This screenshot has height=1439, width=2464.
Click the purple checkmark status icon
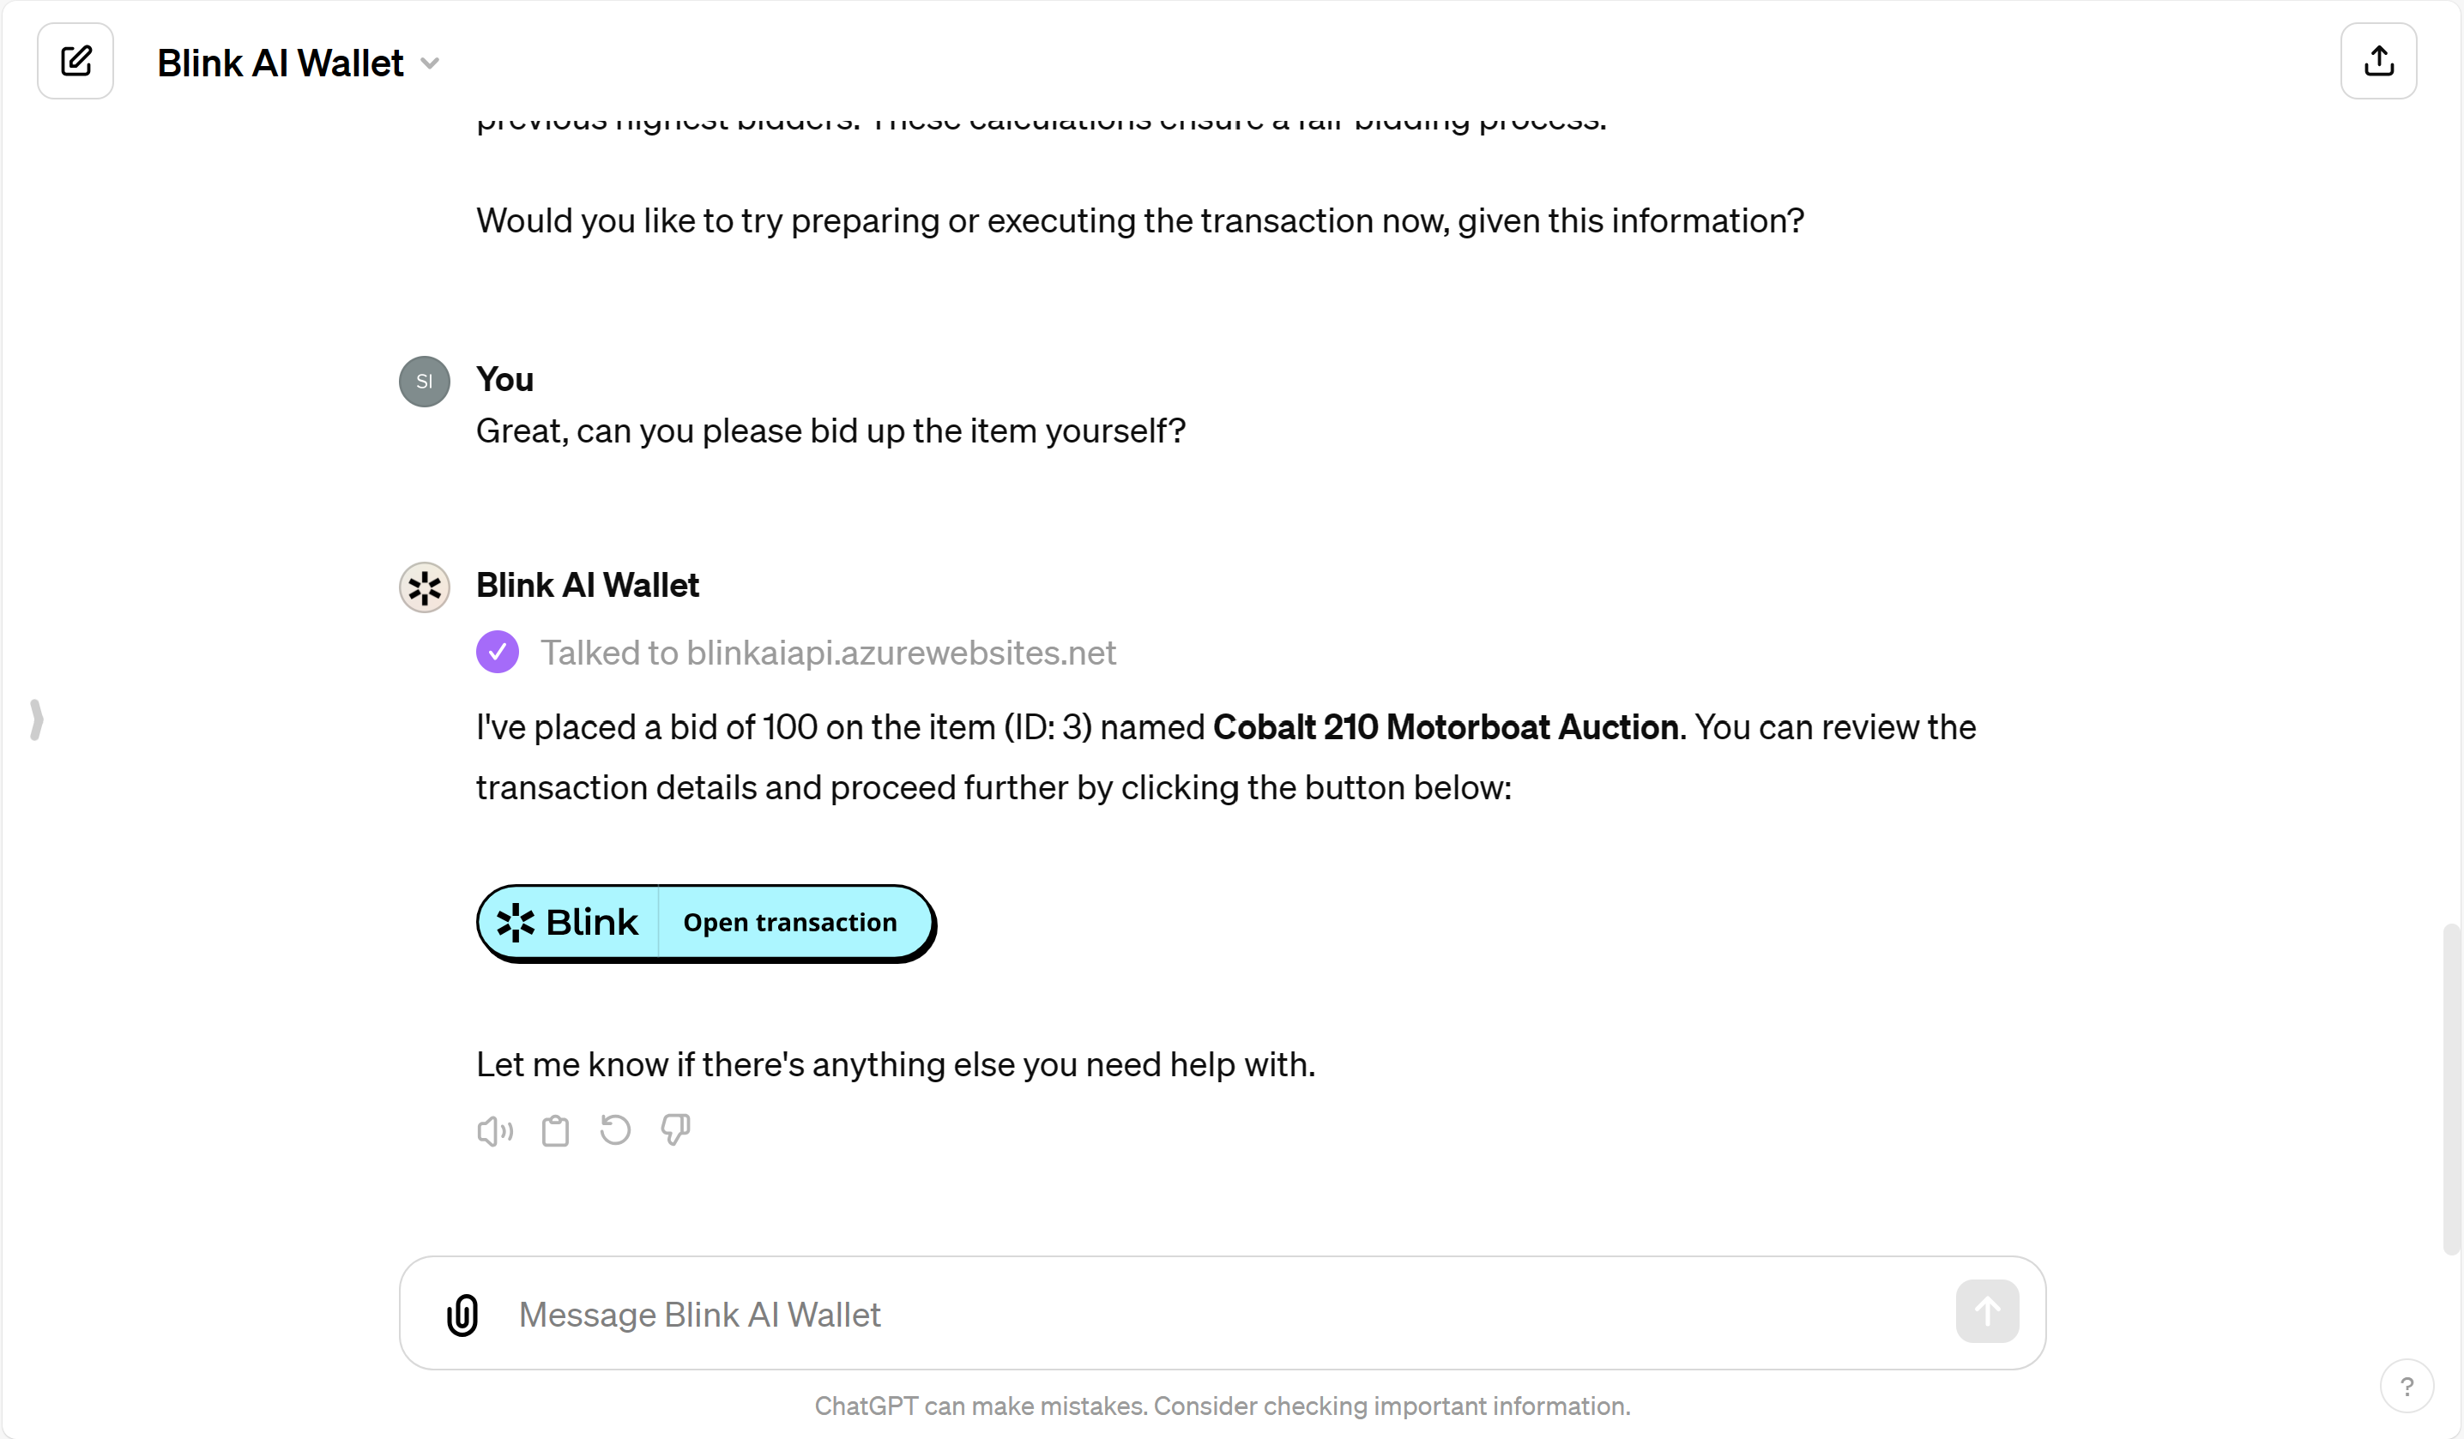point(498,652)
